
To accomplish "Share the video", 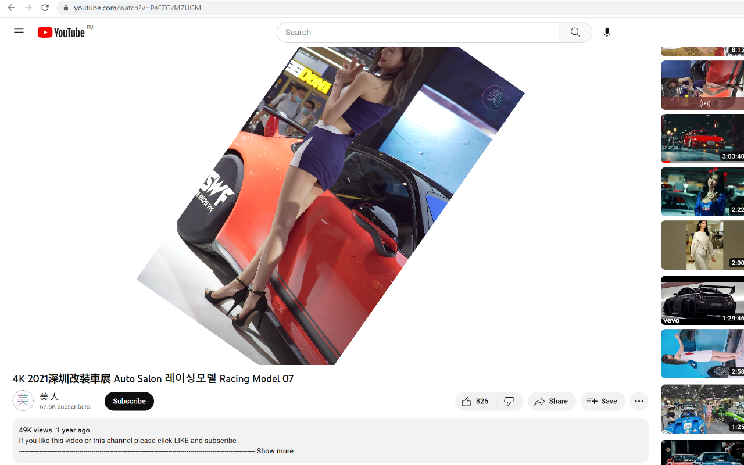I will pyautogui.click(x=552, y=401).
